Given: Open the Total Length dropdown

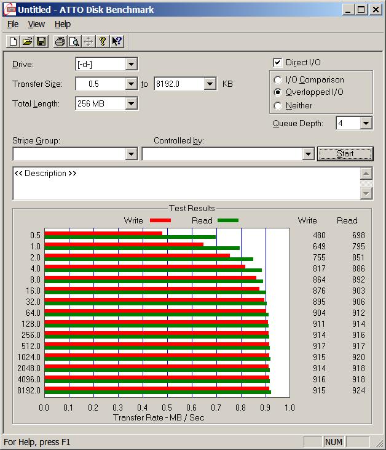Looking at the screenshot, I should pyautogui.click(x=131, y=104).
